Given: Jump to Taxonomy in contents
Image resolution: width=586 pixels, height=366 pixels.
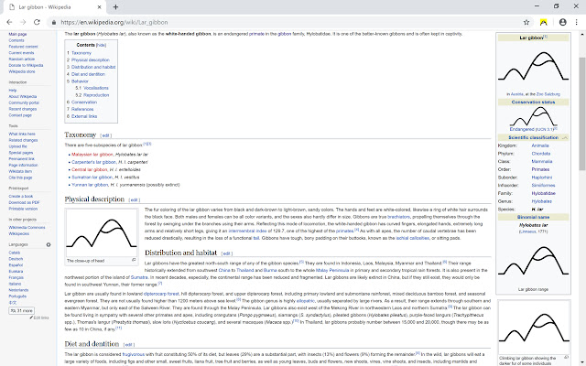Looking at the screenshot, I should (81, 53).
